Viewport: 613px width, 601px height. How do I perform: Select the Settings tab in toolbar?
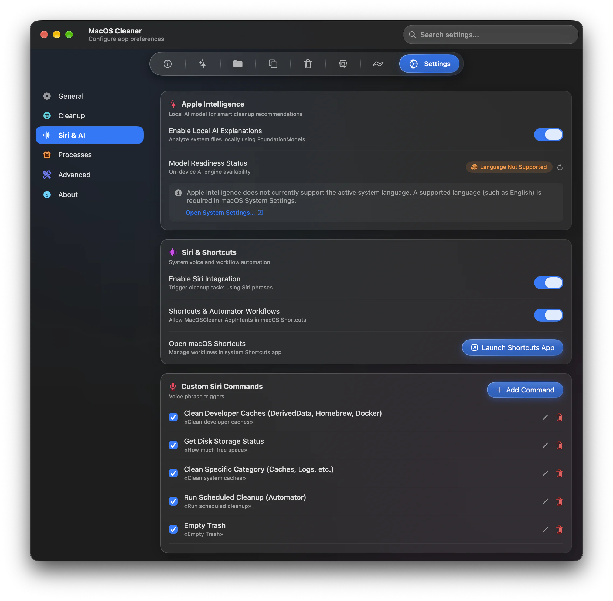pyautogui.click(x=429, y=64)
